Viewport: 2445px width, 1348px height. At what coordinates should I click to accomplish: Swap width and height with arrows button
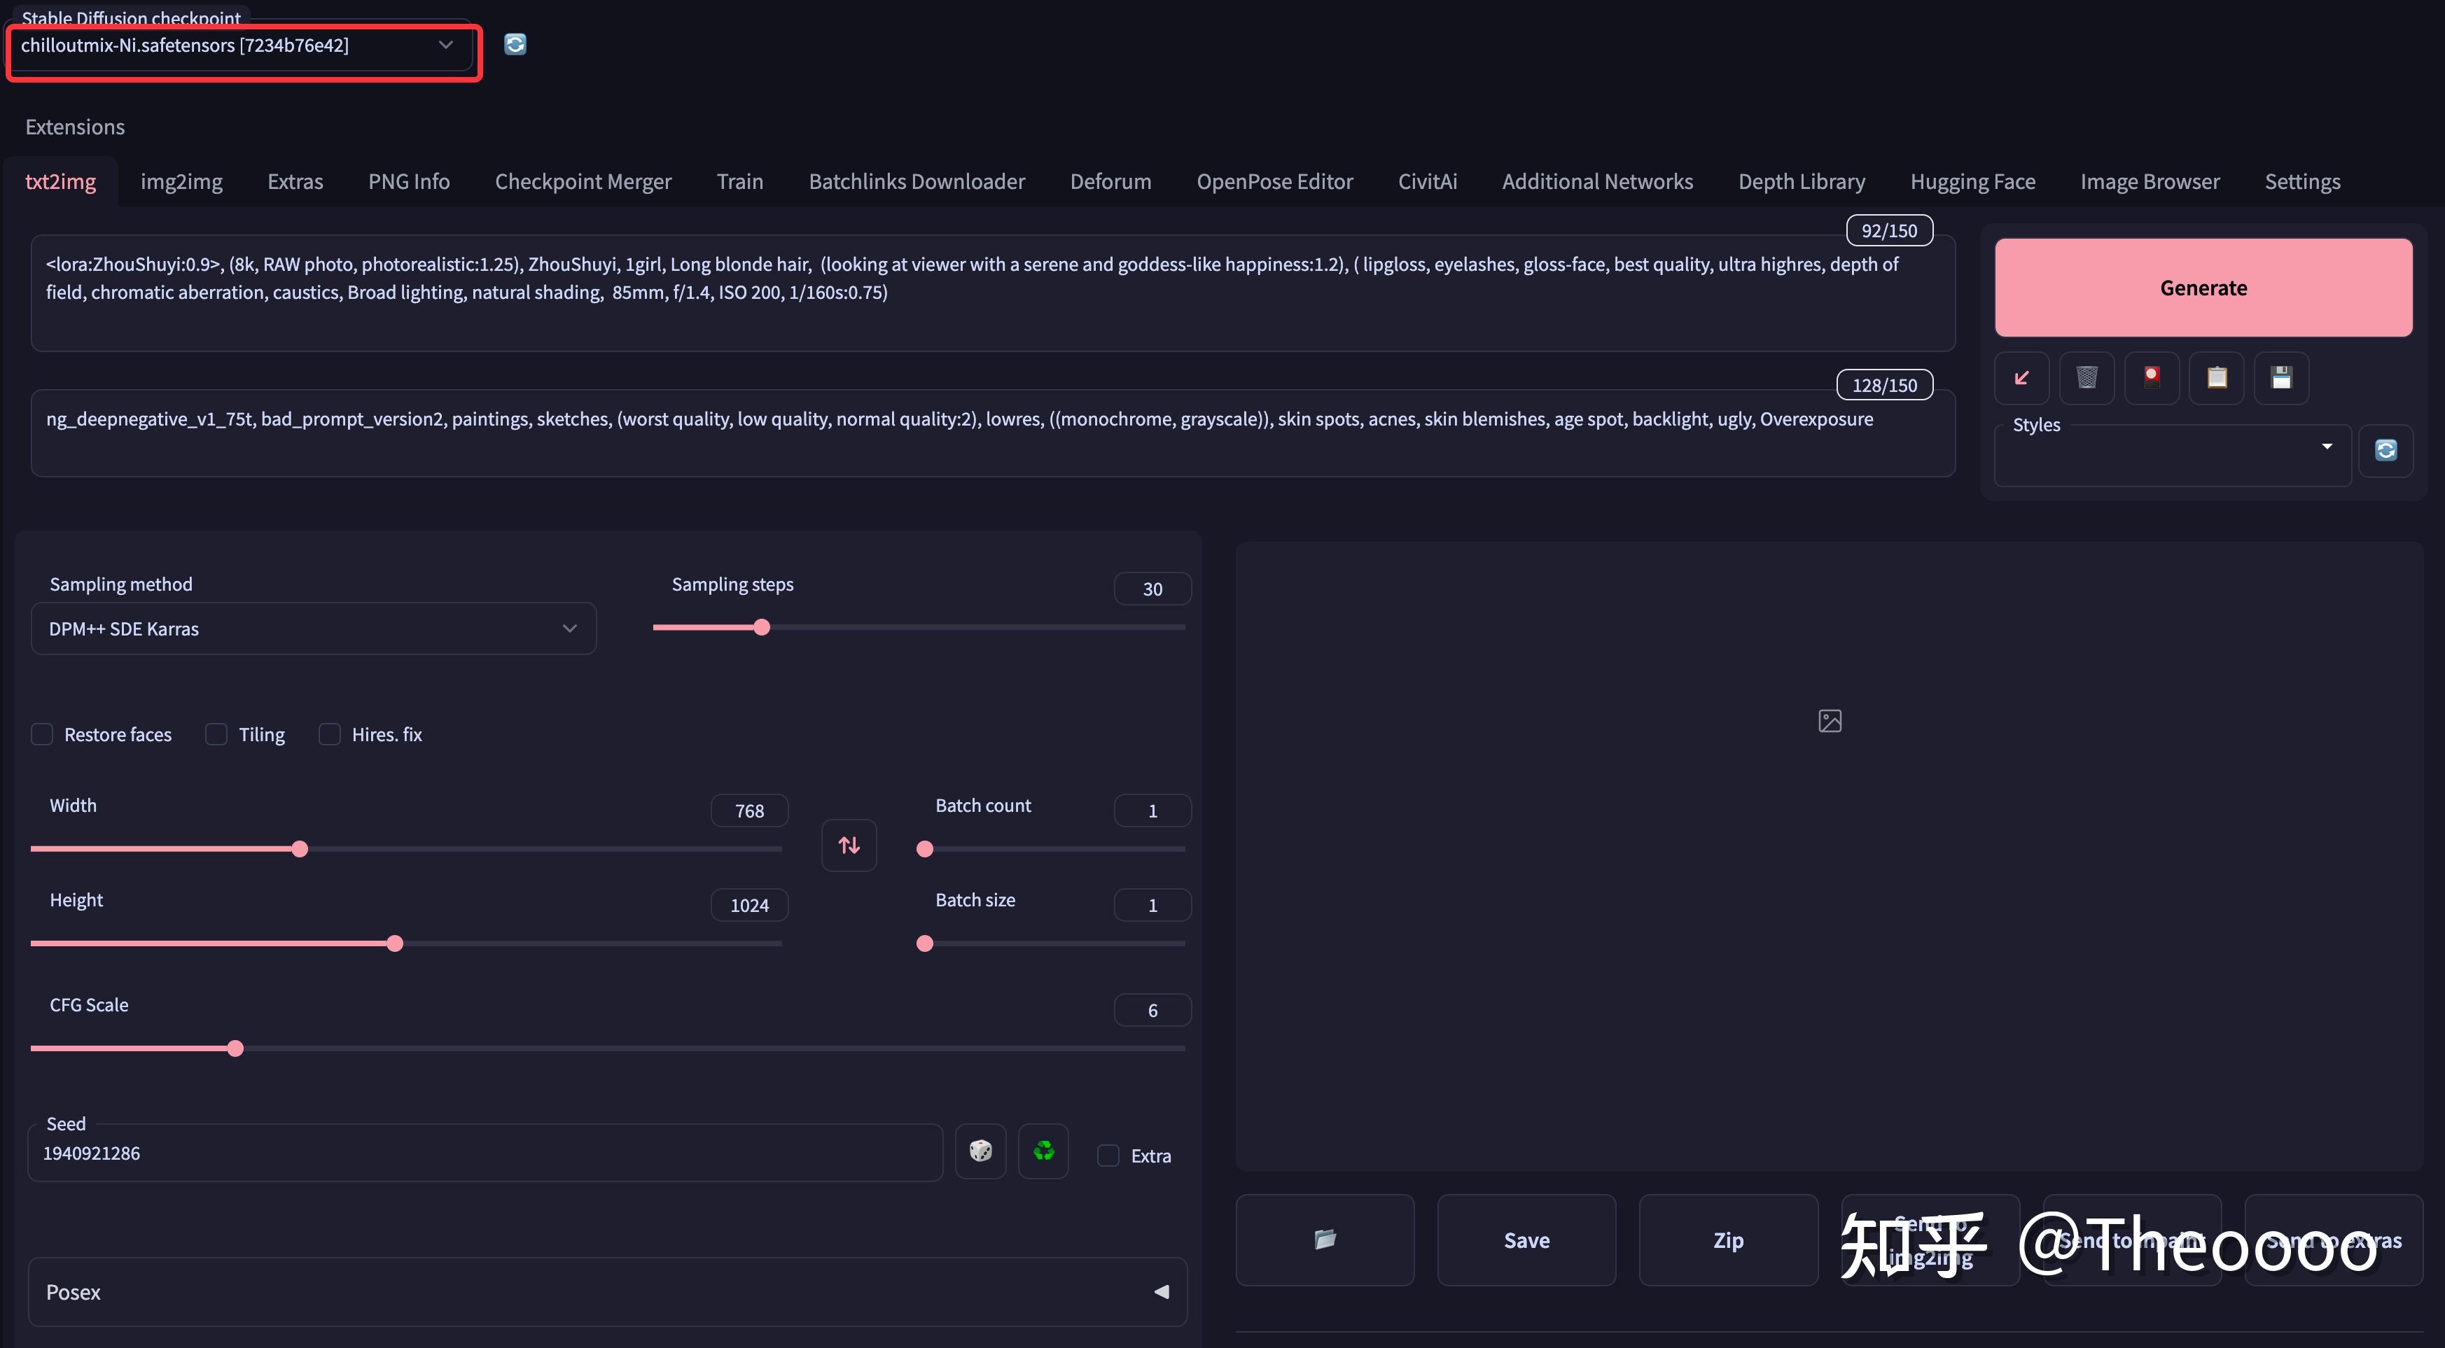[849, 844]
